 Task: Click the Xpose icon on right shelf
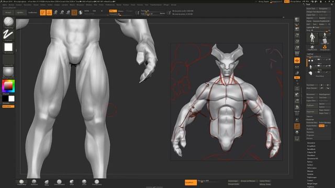297,139
